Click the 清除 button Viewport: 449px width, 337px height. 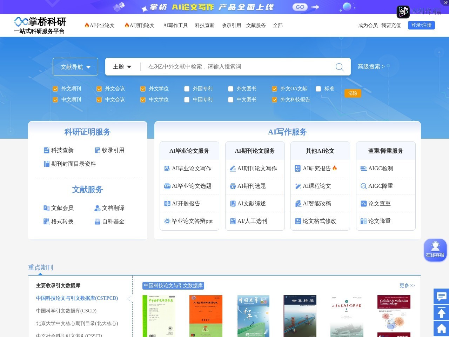click(x=353, y=93)
